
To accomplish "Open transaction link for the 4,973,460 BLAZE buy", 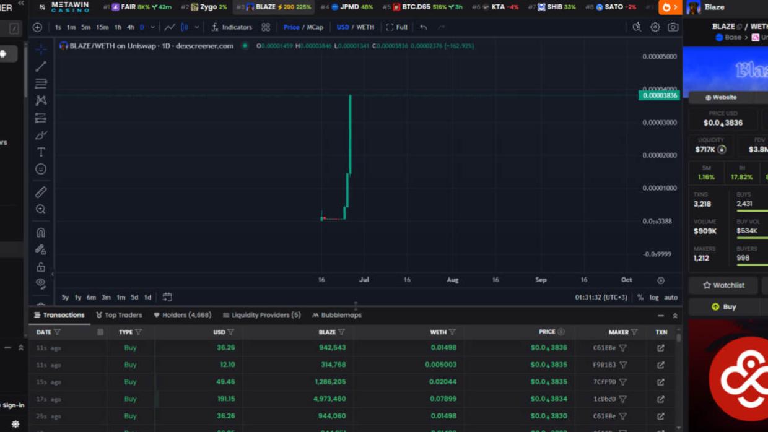I will point(661,399).
